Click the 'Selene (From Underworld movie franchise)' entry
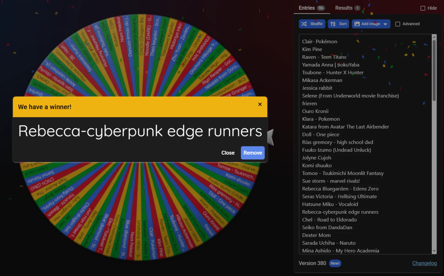Viewport: 444px width, 276px height. click(x=351, y=96)
